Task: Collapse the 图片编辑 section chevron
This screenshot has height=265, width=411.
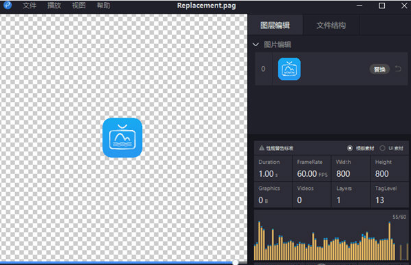Action: tap(255, 45)
